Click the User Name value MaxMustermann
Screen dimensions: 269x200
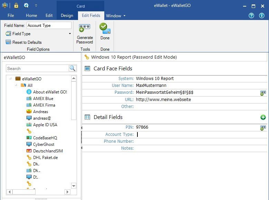[151, 86]
